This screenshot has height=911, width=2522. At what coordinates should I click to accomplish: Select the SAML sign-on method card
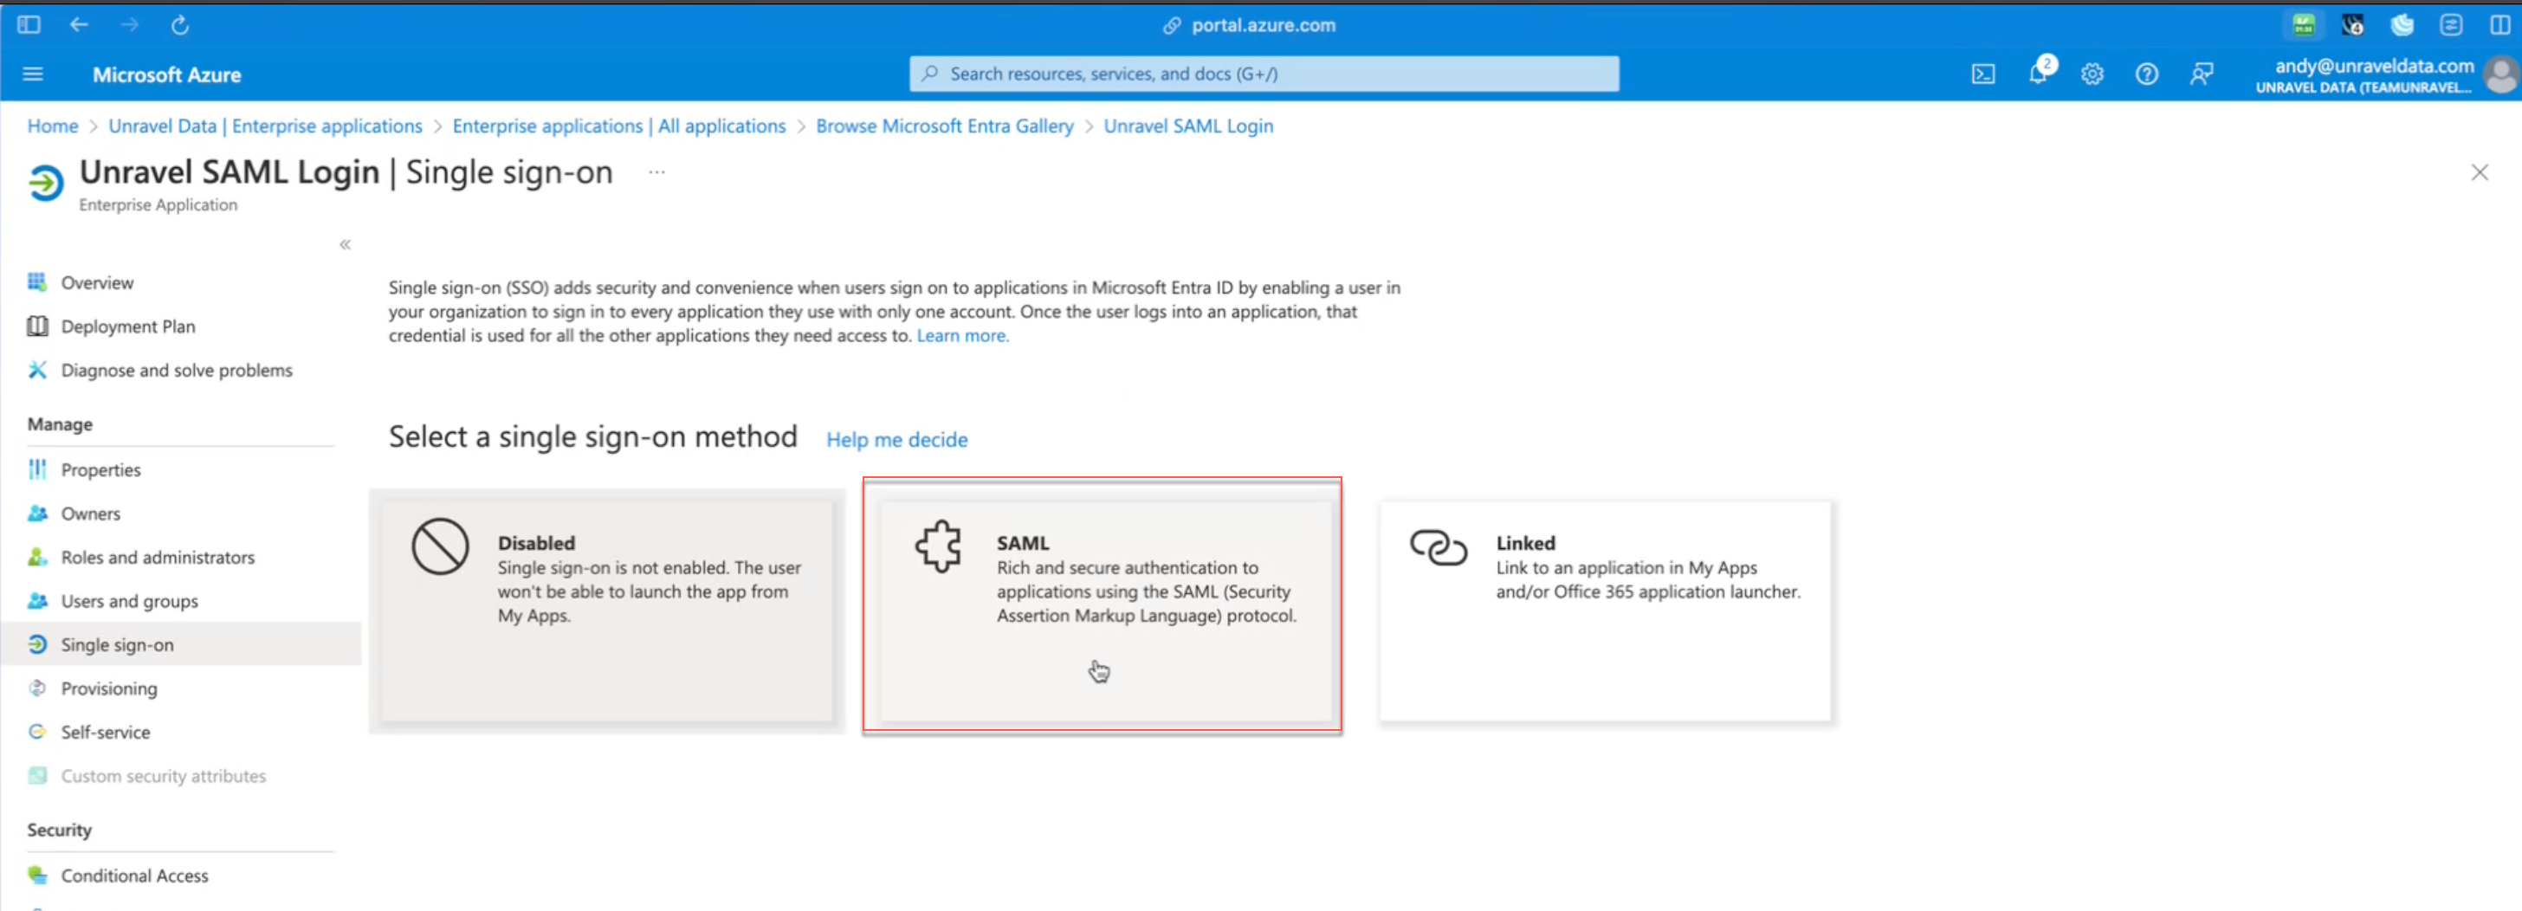(1102, 607)
